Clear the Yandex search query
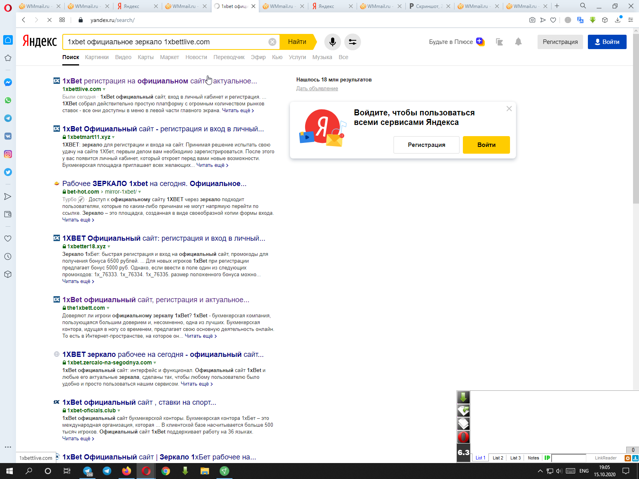This screenshot has width=639, height=479. [x=272, y=42]
